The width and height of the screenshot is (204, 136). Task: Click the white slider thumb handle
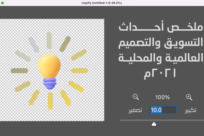(154, 124)
